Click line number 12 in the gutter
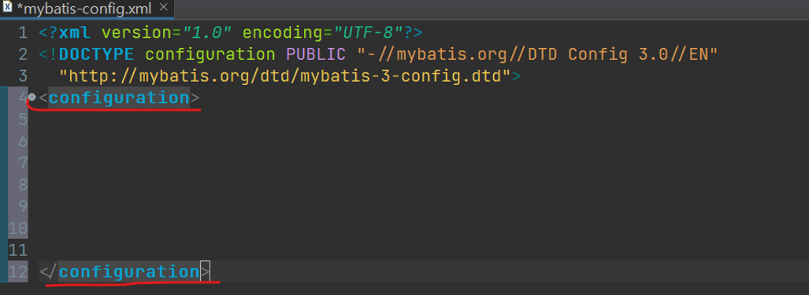The height and width of the screenshot is (295, 809). [18, 271]
